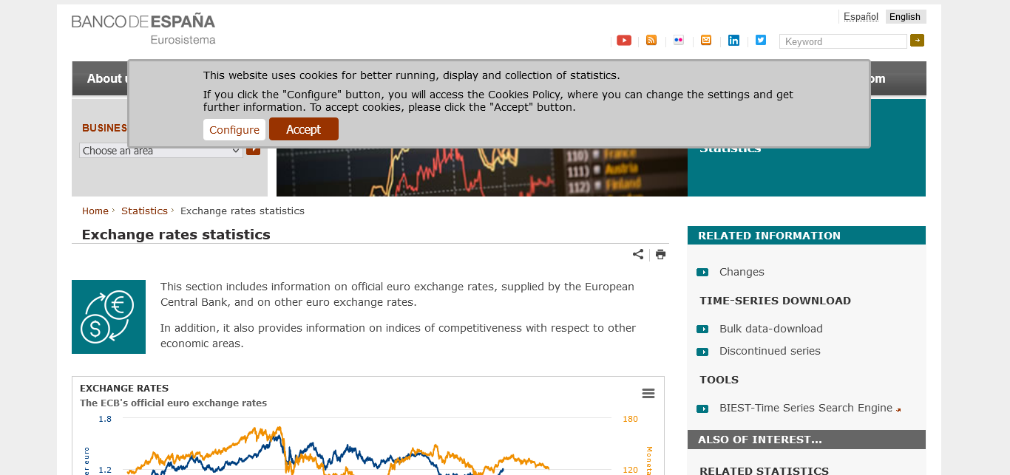Accept cookies with the Accept button
Viewport: 1010px width, 475px height.
303,129
